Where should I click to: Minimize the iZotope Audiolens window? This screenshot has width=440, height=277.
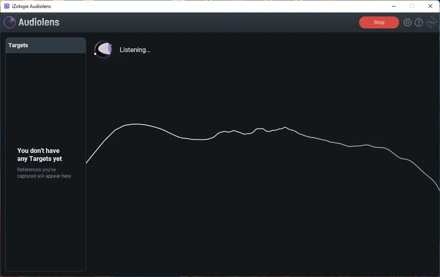394,6
